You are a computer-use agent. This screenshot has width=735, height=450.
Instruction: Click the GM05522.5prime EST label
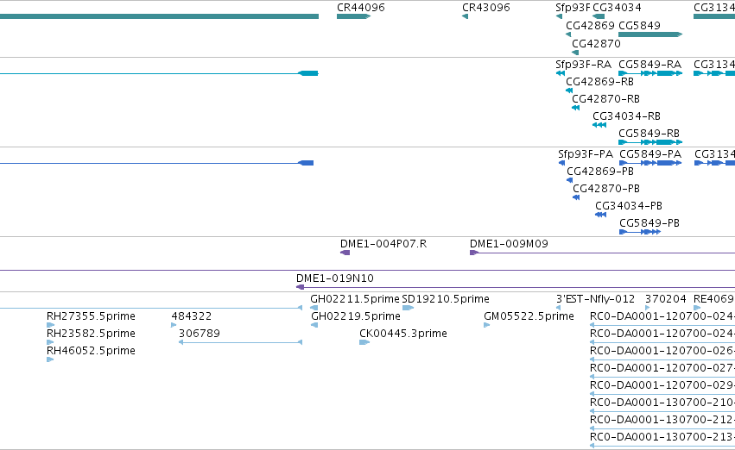pyautogui.click(x=529, y=316)
